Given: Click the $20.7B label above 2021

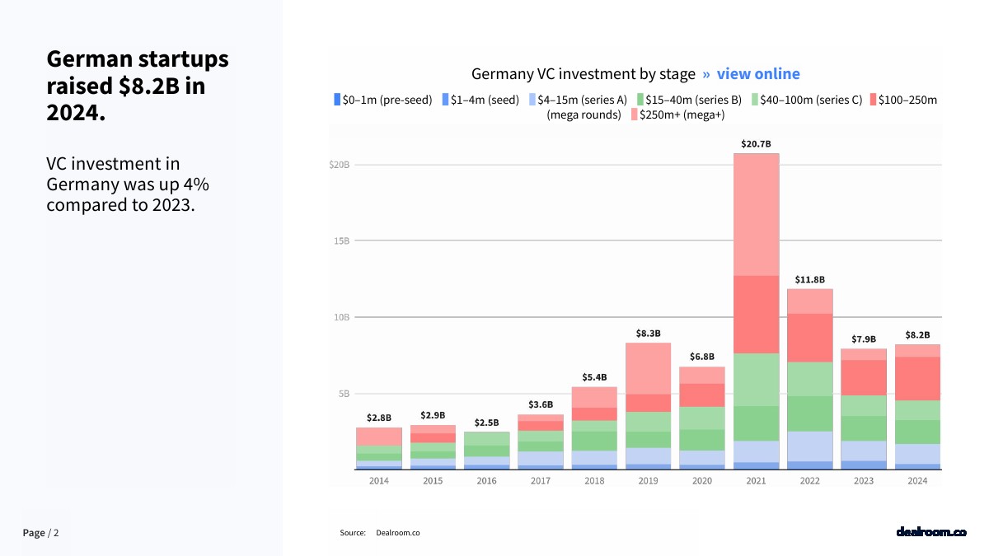Looking at the screenshot, I should click(x=756, y=144).
